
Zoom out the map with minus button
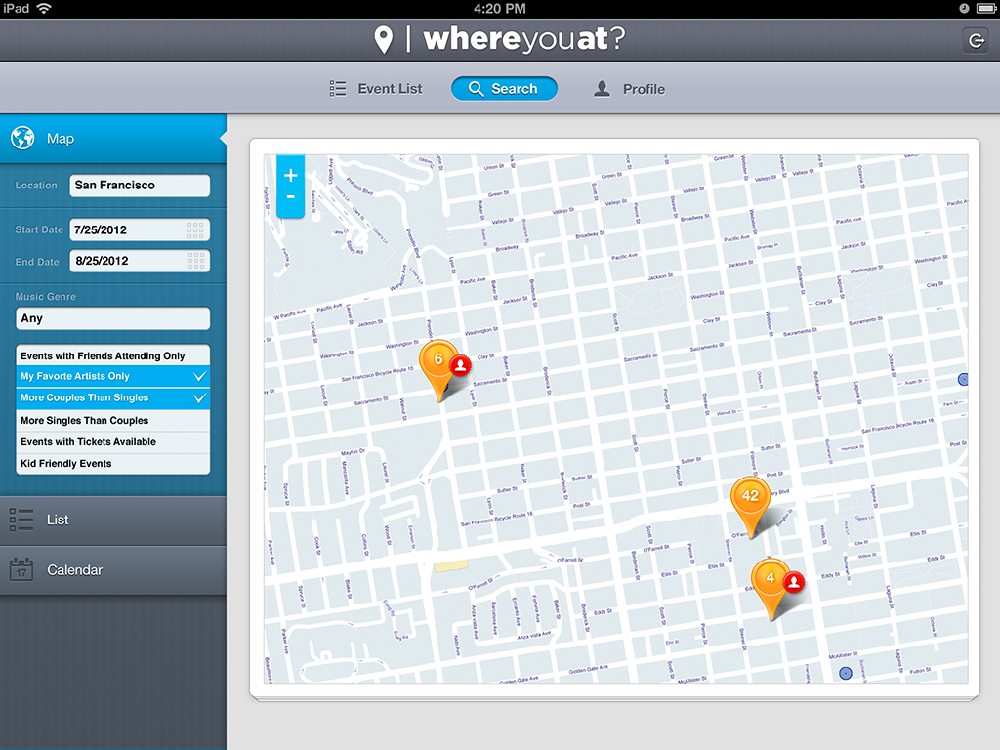[x=291, y=197]
